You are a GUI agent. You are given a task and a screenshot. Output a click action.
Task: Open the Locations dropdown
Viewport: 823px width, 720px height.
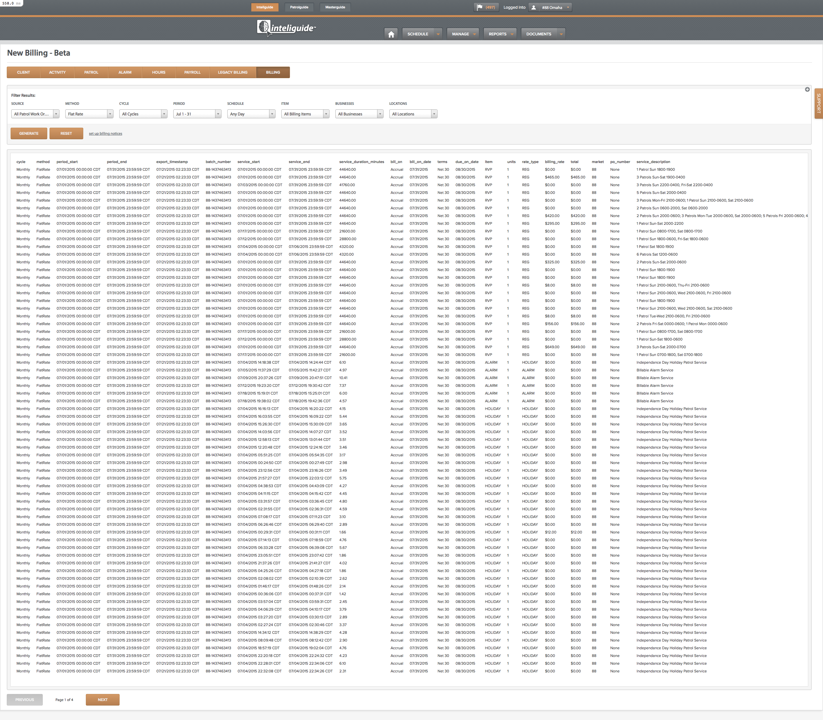413,114
